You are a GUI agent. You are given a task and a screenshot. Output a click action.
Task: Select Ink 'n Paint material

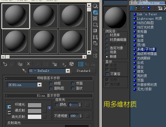pos(147,14)
